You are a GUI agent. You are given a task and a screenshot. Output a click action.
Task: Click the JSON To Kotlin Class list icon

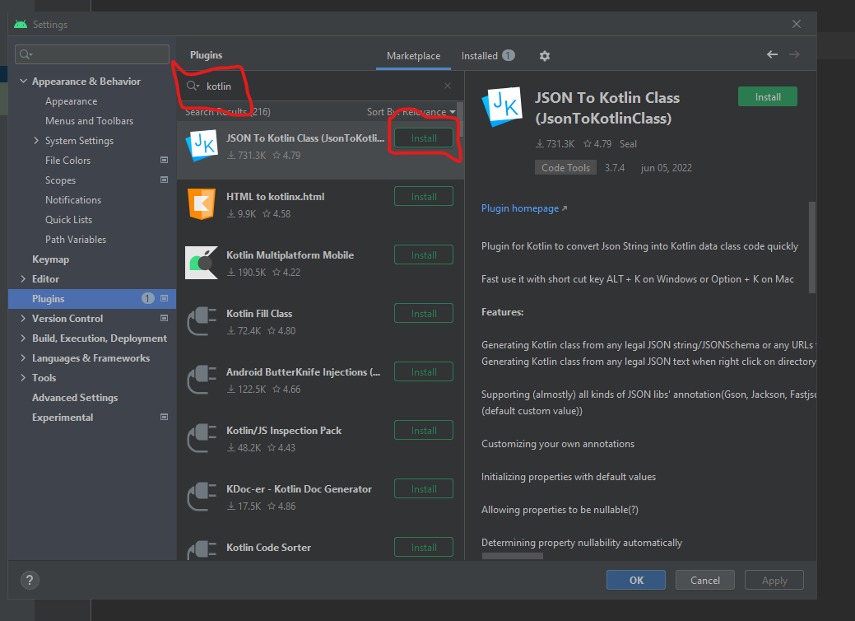pos(201,146)
